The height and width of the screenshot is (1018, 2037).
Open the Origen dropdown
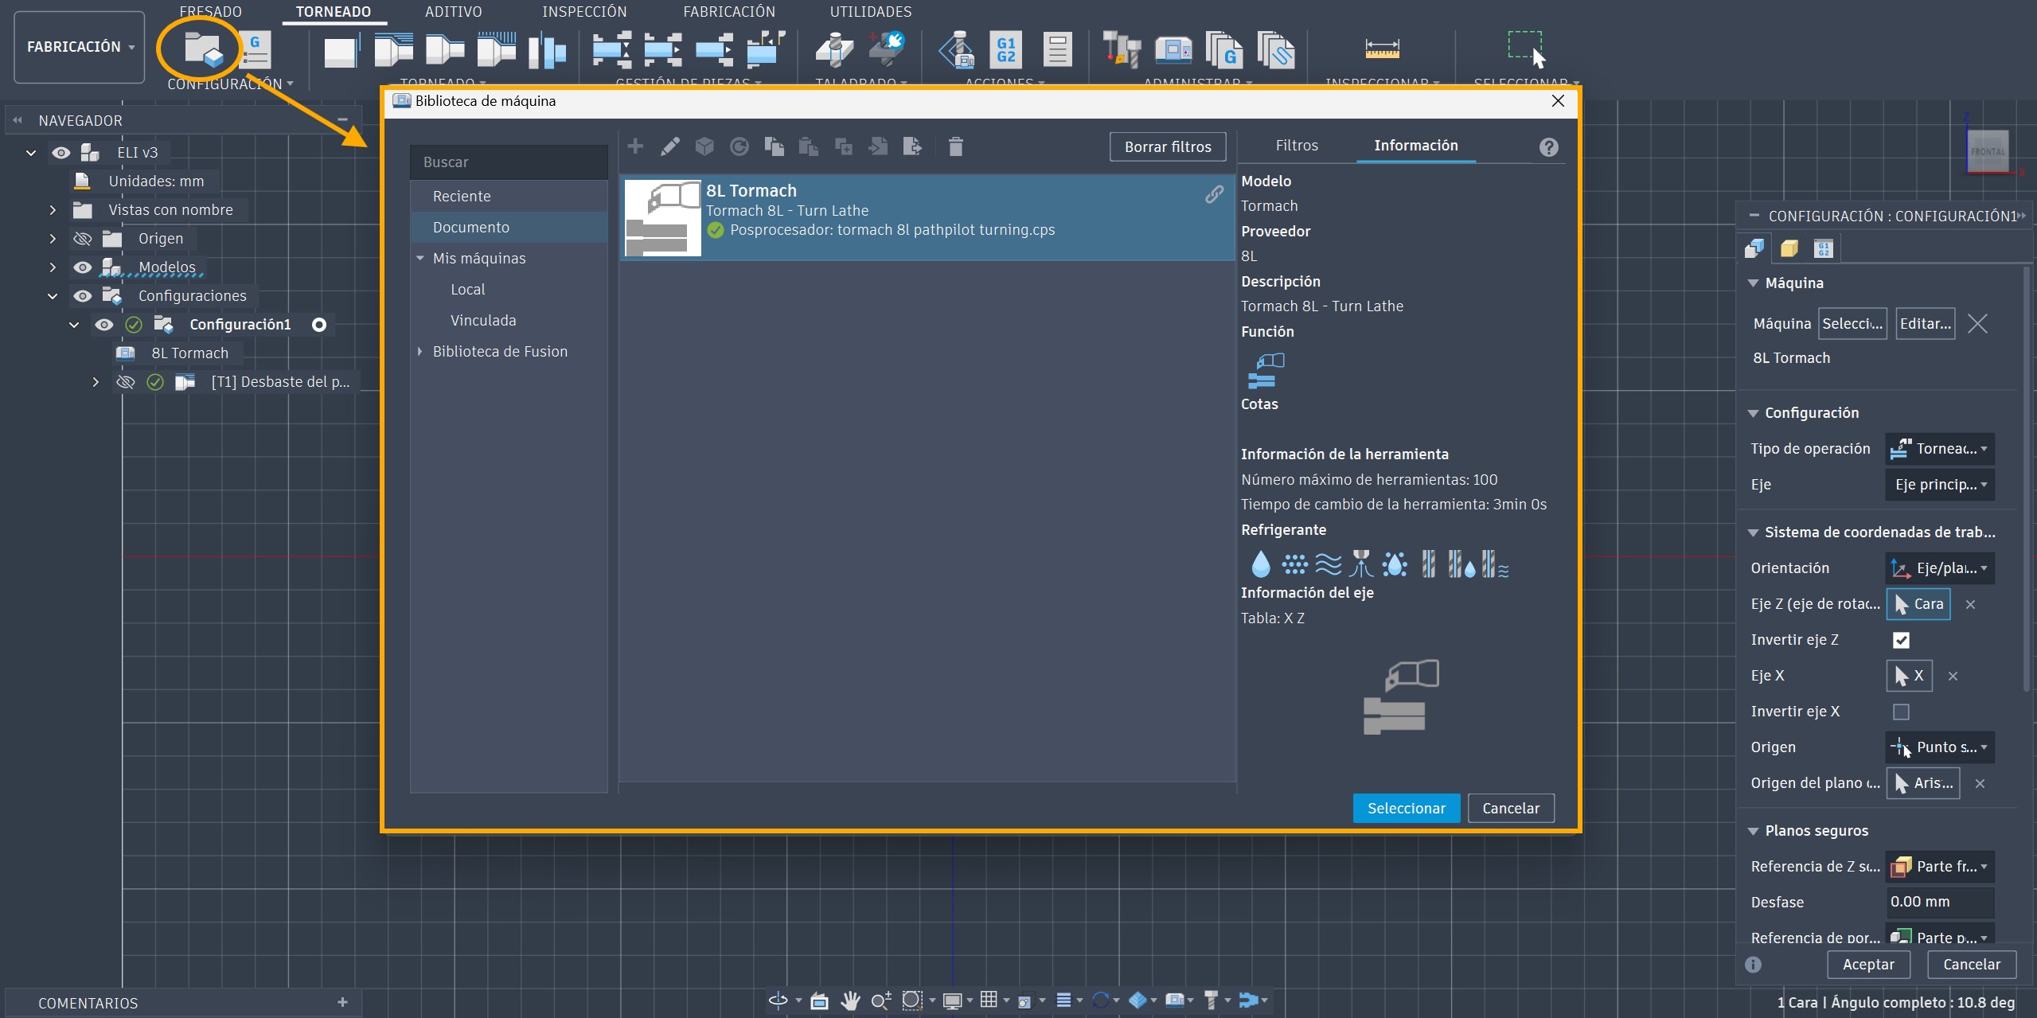click(1940, 747)
